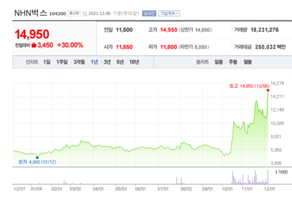Click the 10,085 y-axis label
This screenshot has height=197, width=292.
pyautogui.click(x=277, y=123)
